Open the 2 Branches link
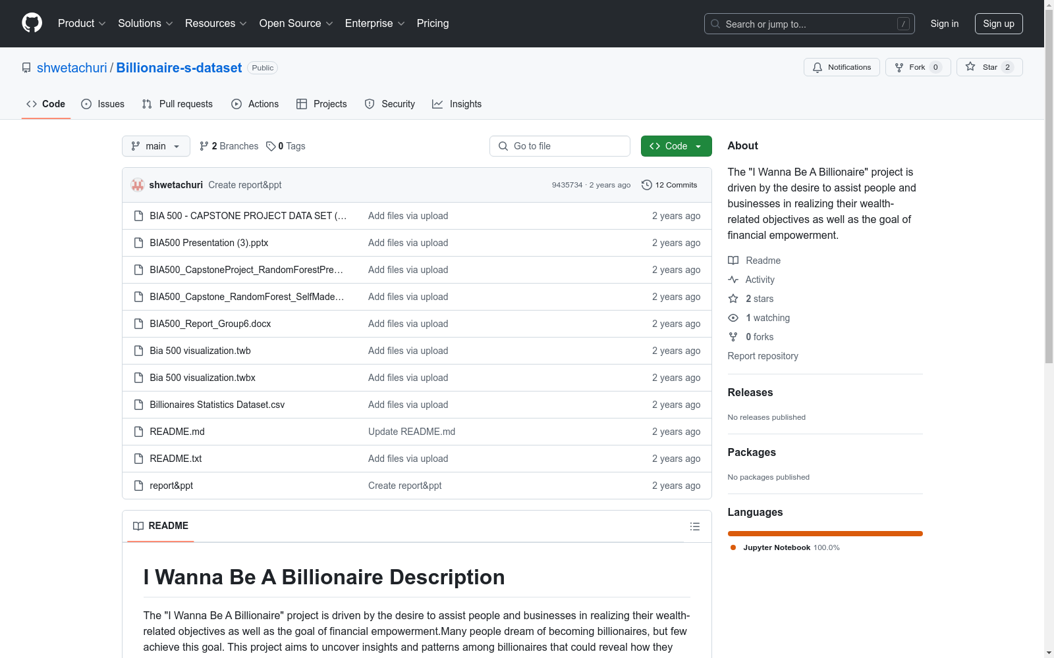 (229, 146)
